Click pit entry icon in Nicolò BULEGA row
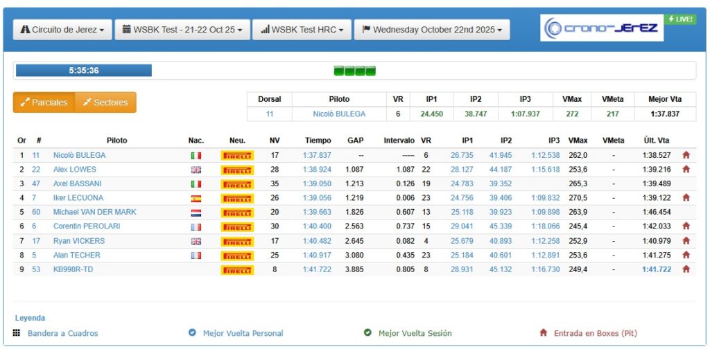Image resolution: width=710 pixels, height=349 pixels. click(686, 155)
